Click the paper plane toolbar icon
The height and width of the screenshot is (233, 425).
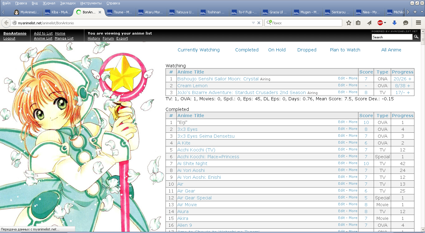click(x=369, y=23)
